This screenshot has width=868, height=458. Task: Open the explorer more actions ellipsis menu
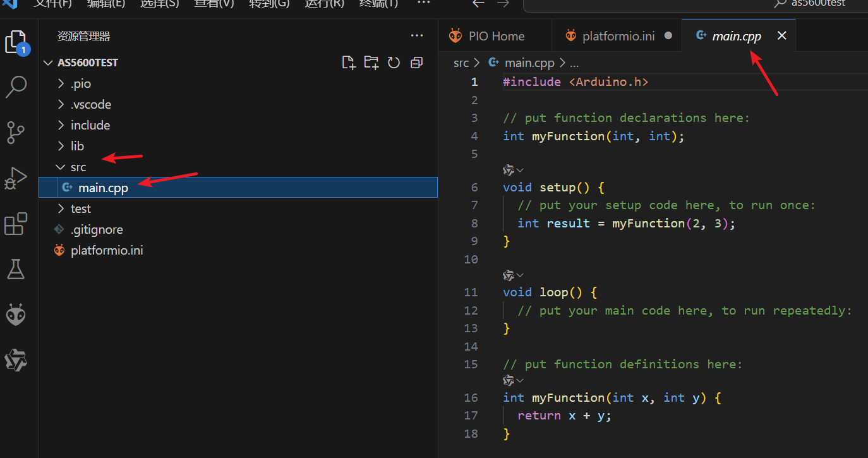click(417, 36)
